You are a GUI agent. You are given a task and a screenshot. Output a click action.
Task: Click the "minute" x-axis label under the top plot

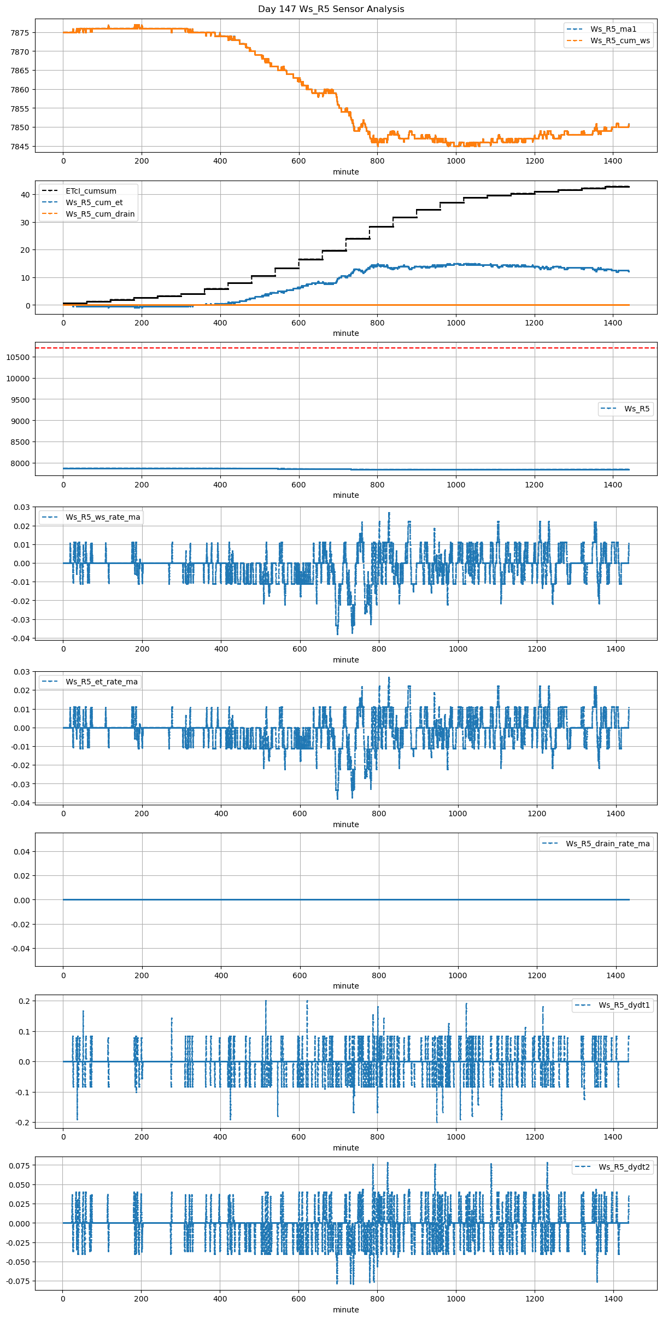(345, 172)
